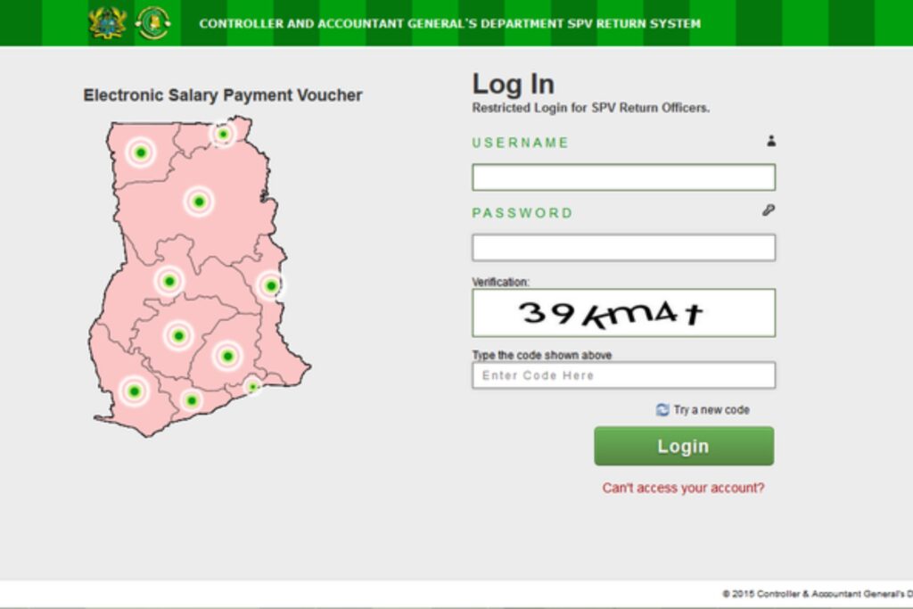Viewport: 913px width, 609px height.
Task: Select the Upper West region map marker
Action: 140,152
